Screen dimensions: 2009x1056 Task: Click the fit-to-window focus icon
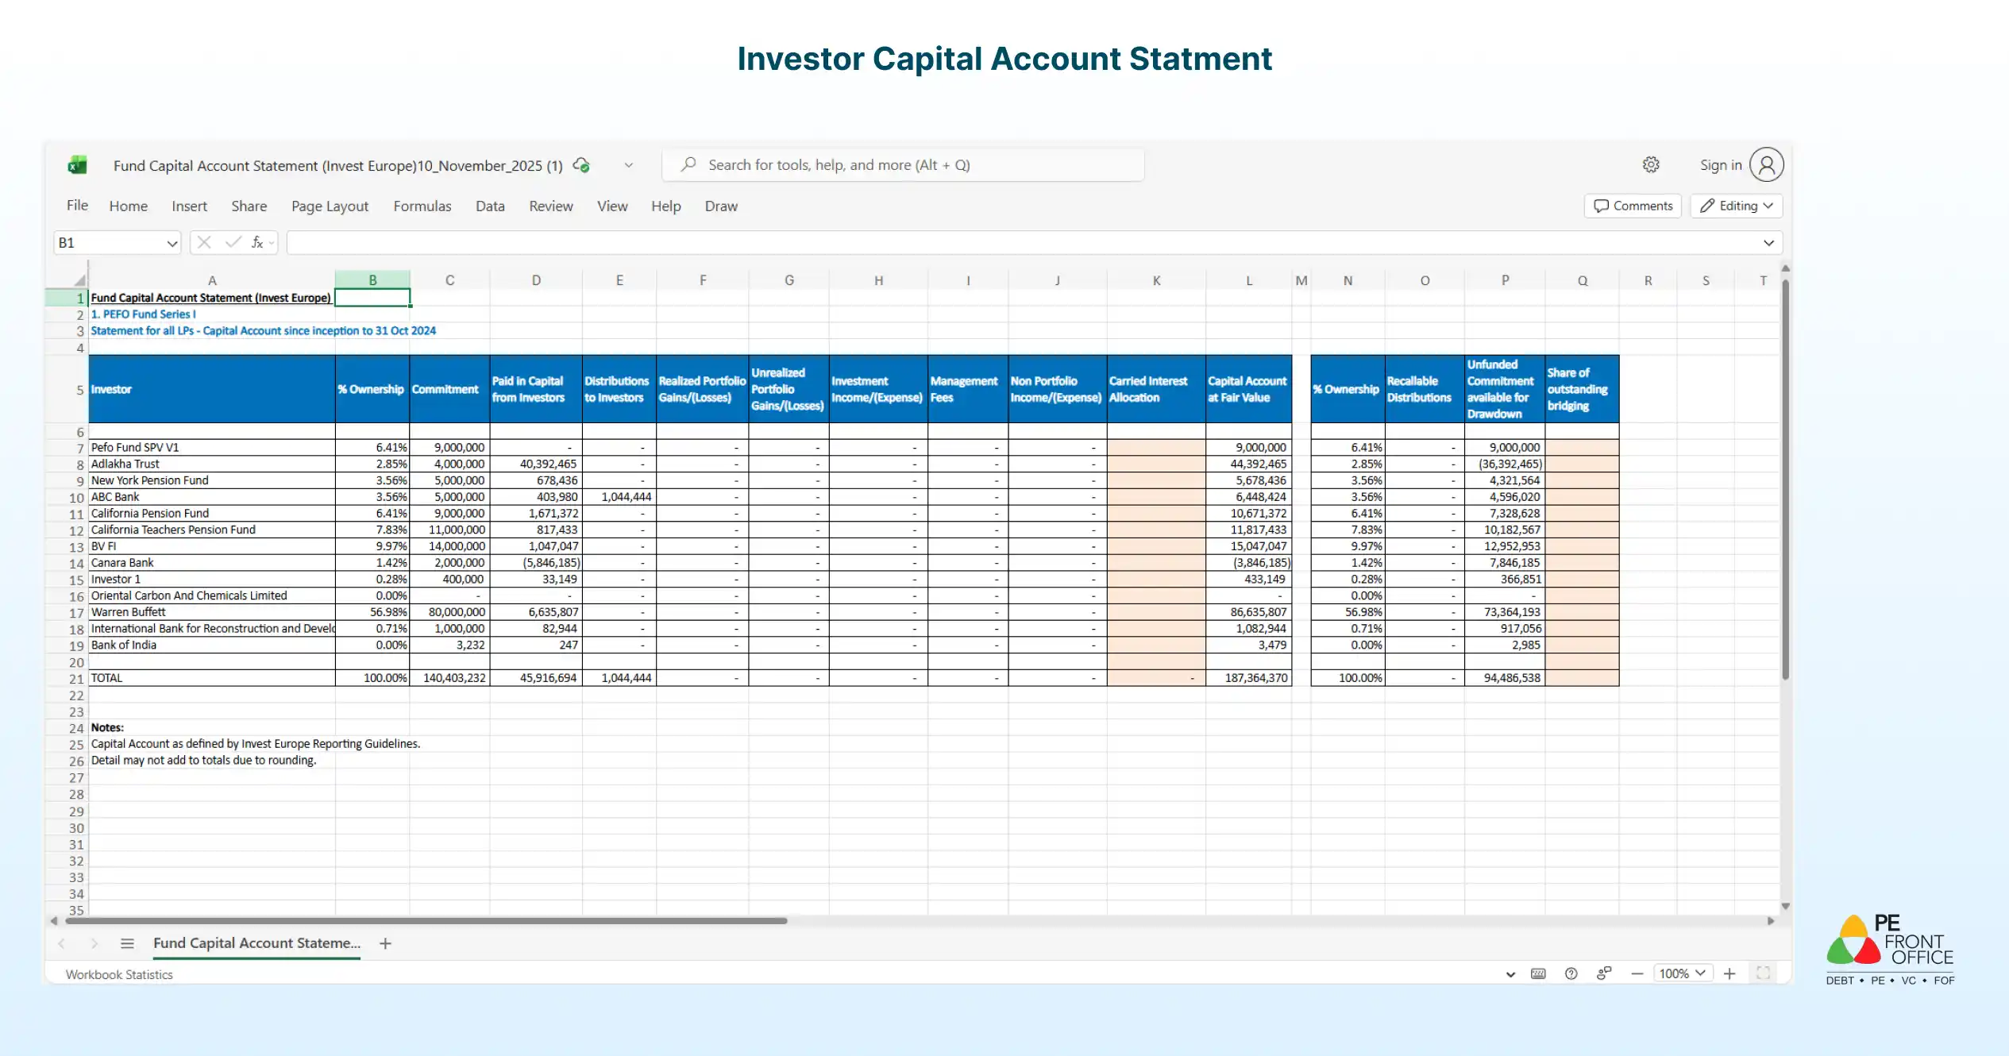(1763, 973)
